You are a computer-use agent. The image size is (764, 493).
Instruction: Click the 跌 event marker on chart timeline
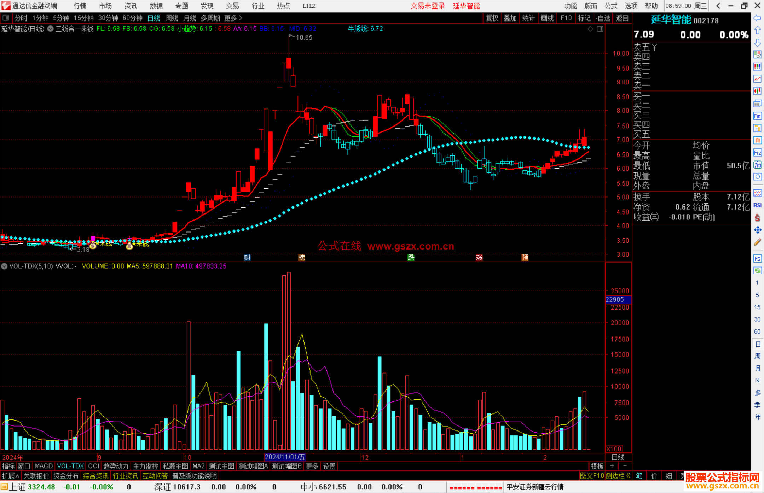[411, 258]
